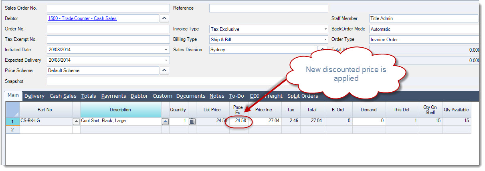Open Description lookup arrow for Cool Shirt

[165, 121]
